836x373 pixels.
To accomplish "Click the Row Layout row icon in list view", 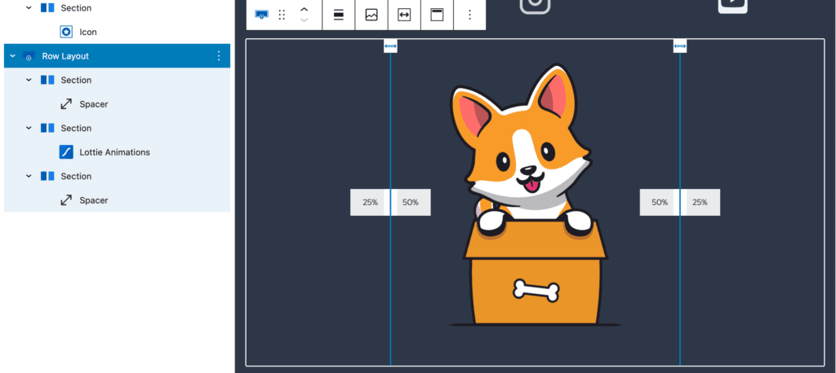I will (x=29, y=56).
